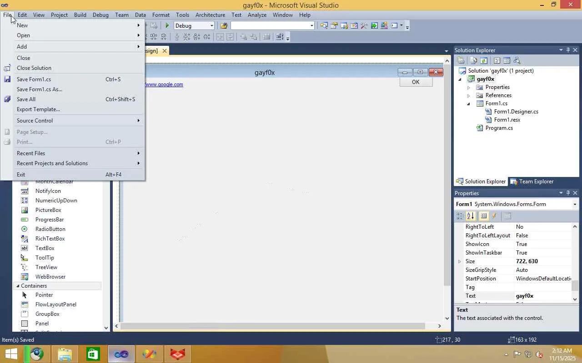Open the Windows Start button

pyautogui.click(x=11, y=354)
